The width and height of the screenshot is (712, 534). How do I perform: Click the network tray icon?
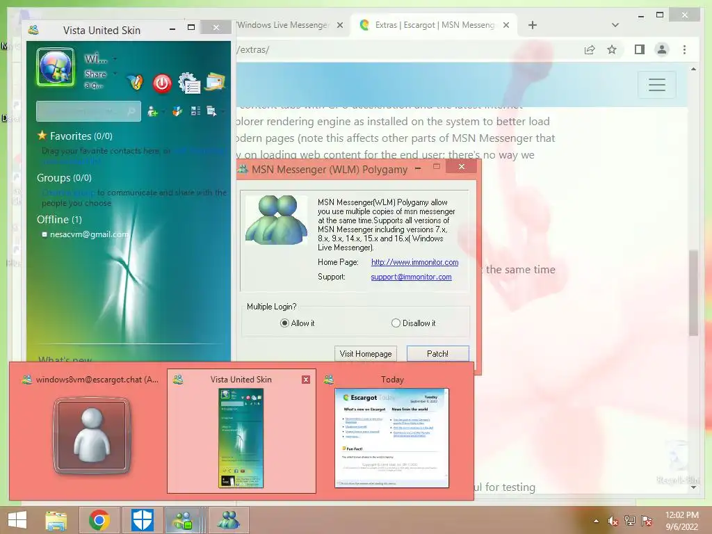click(630, 521)
